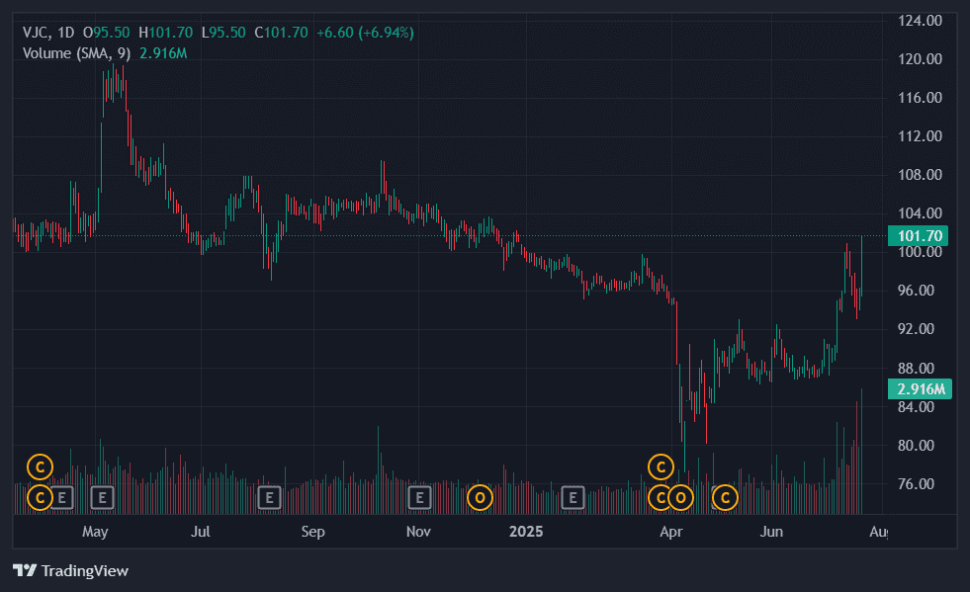Click the green 101.70 current price label

coord(919,235)
